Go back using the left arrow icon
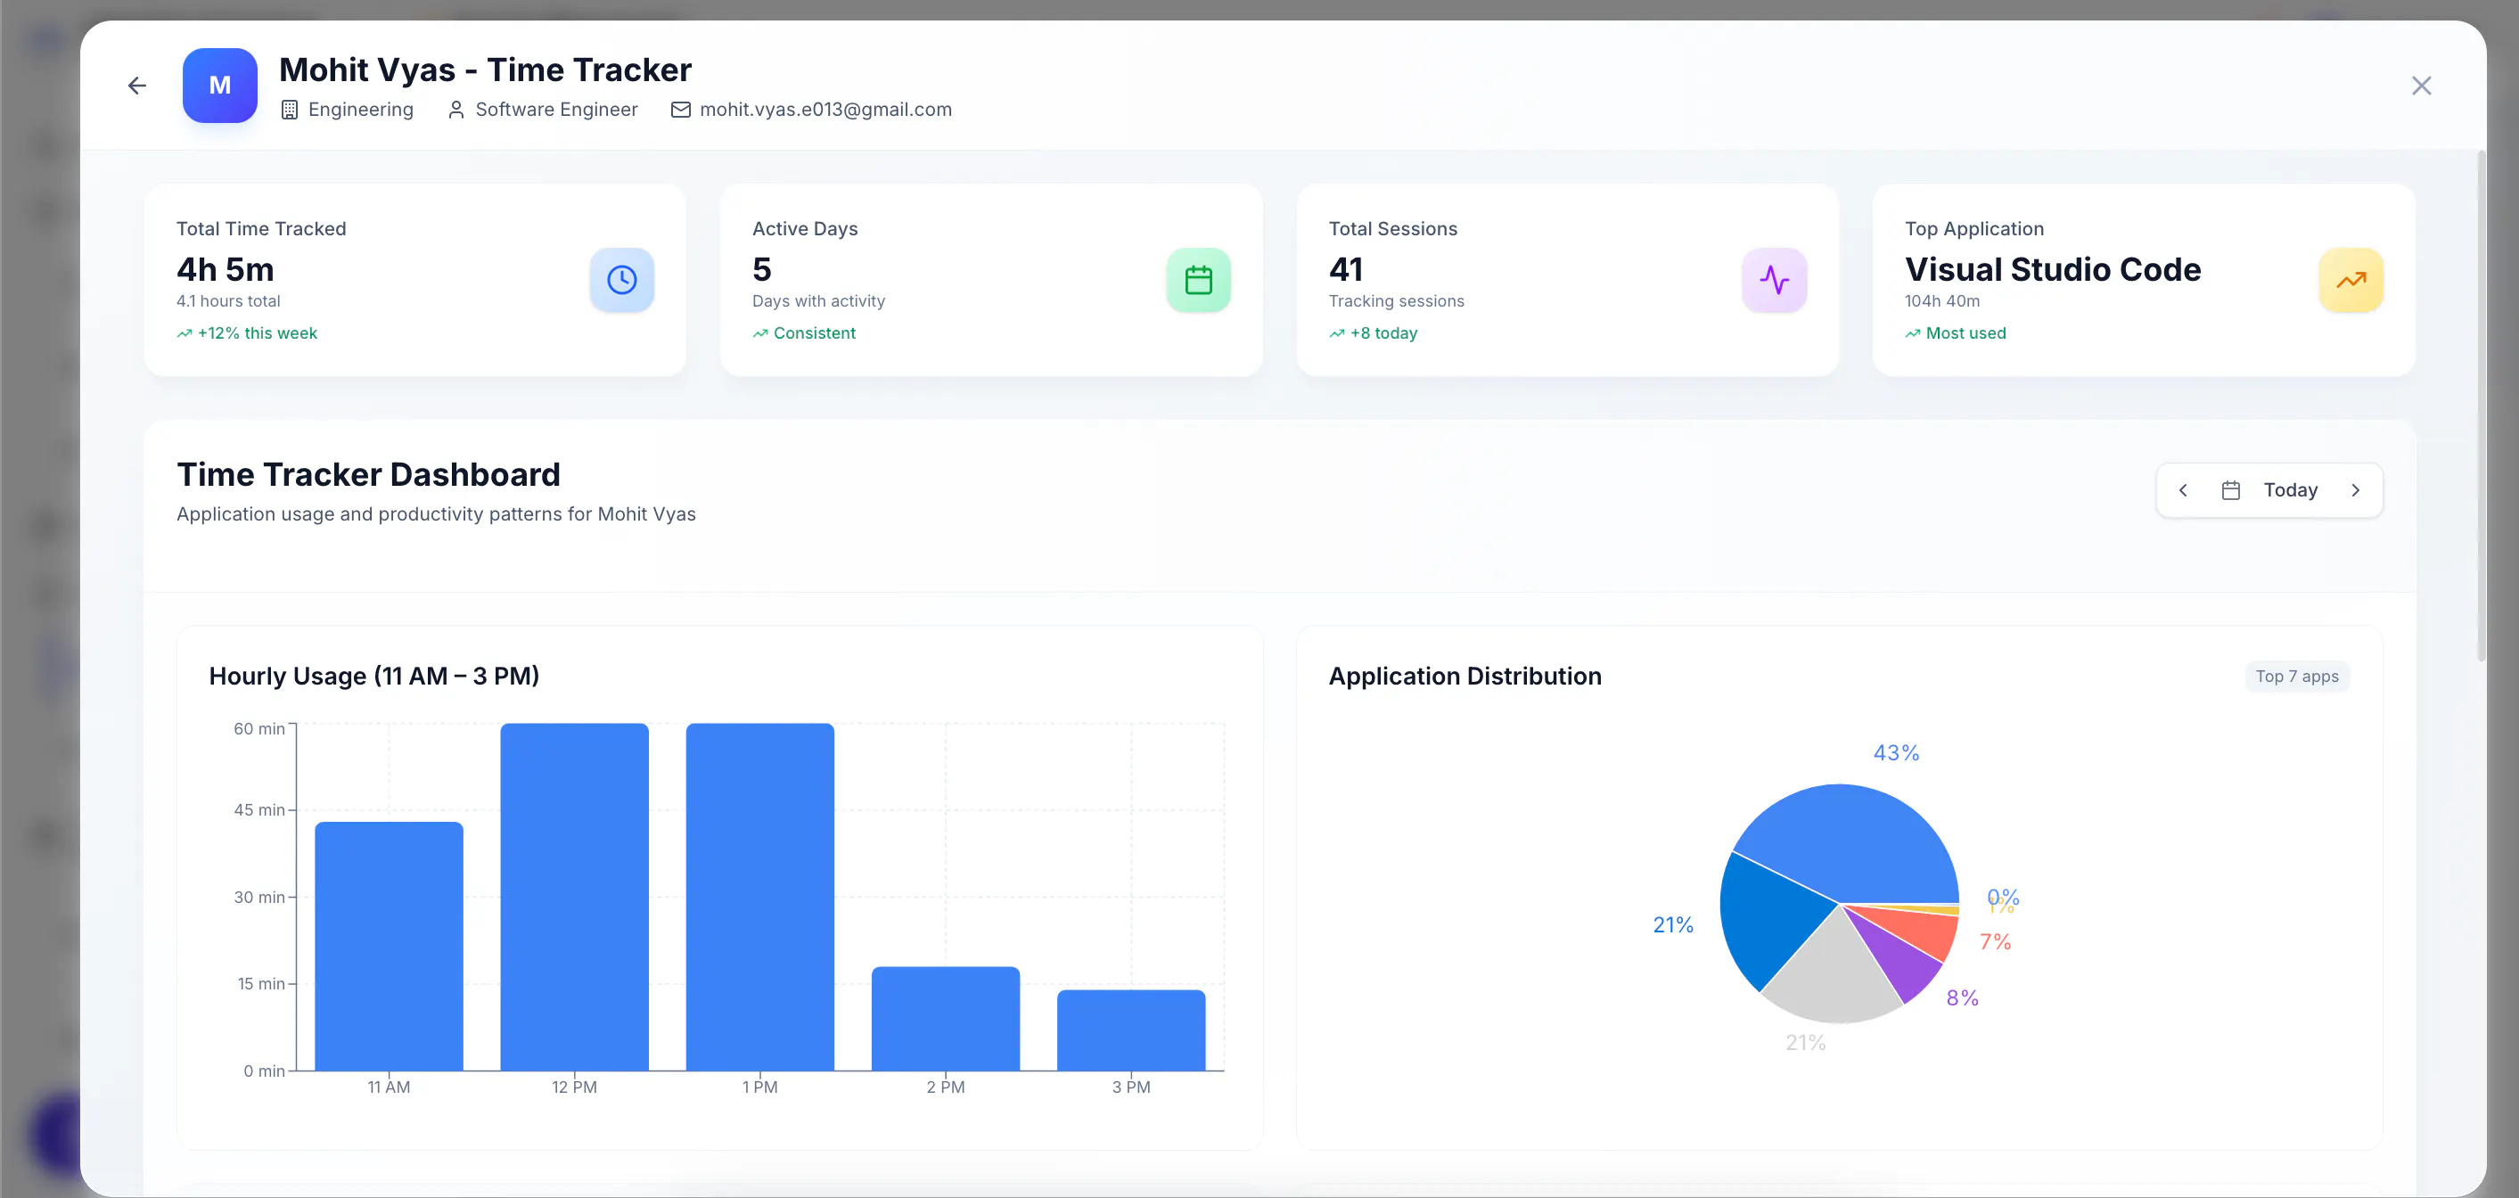 tap(137, 86)
